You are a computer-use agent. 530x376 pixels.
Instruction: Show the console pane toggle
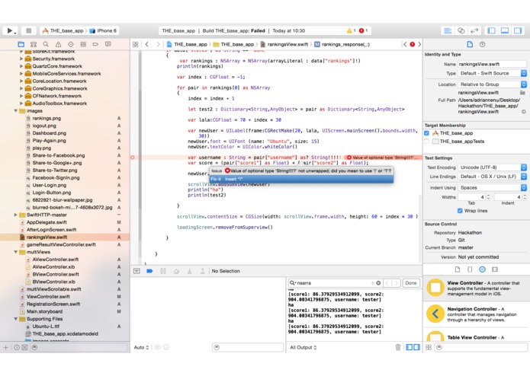[416, 347]
